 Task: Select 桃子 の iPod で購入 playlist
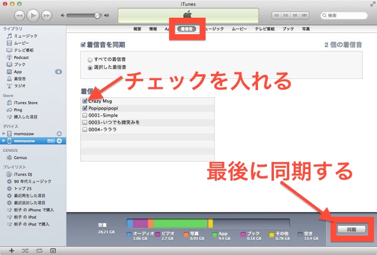click(28, 224)
